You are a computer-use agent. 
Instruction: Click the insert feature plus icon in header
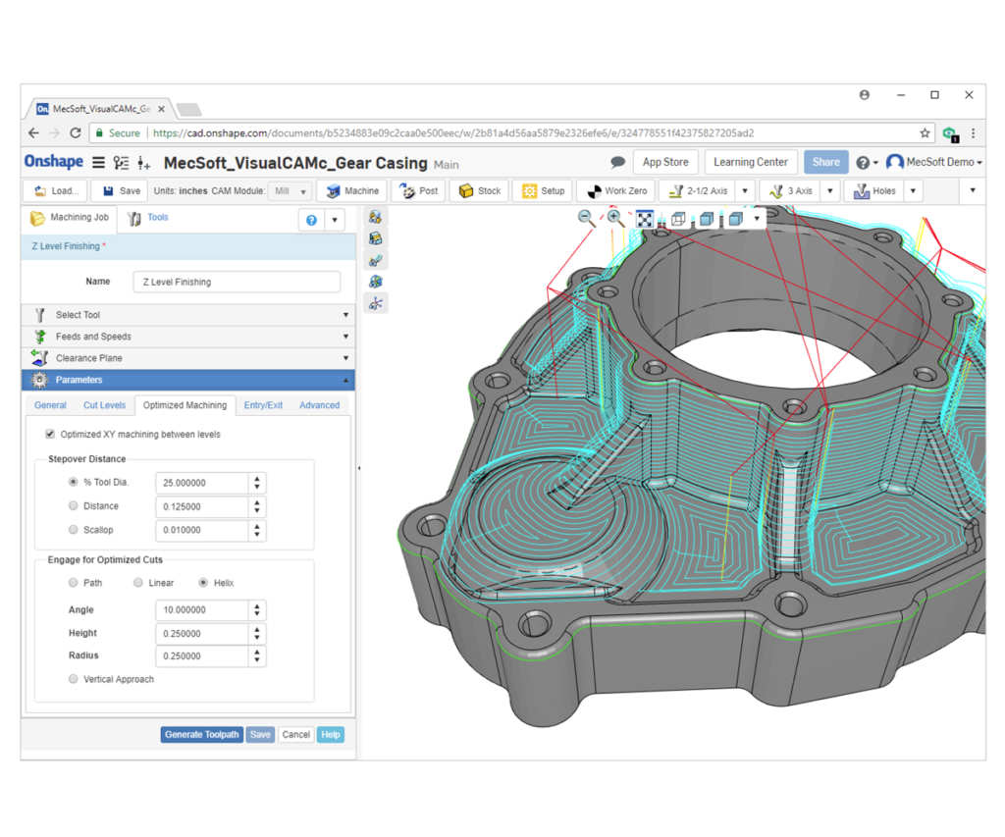[x=144, y=163]
